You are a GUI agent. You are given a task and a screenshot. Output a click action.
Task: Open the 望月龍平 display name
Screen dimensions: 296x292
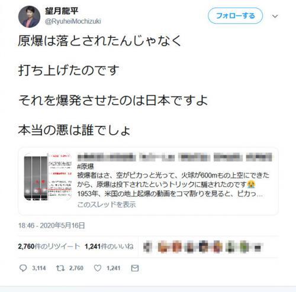(x=62, y=11)
